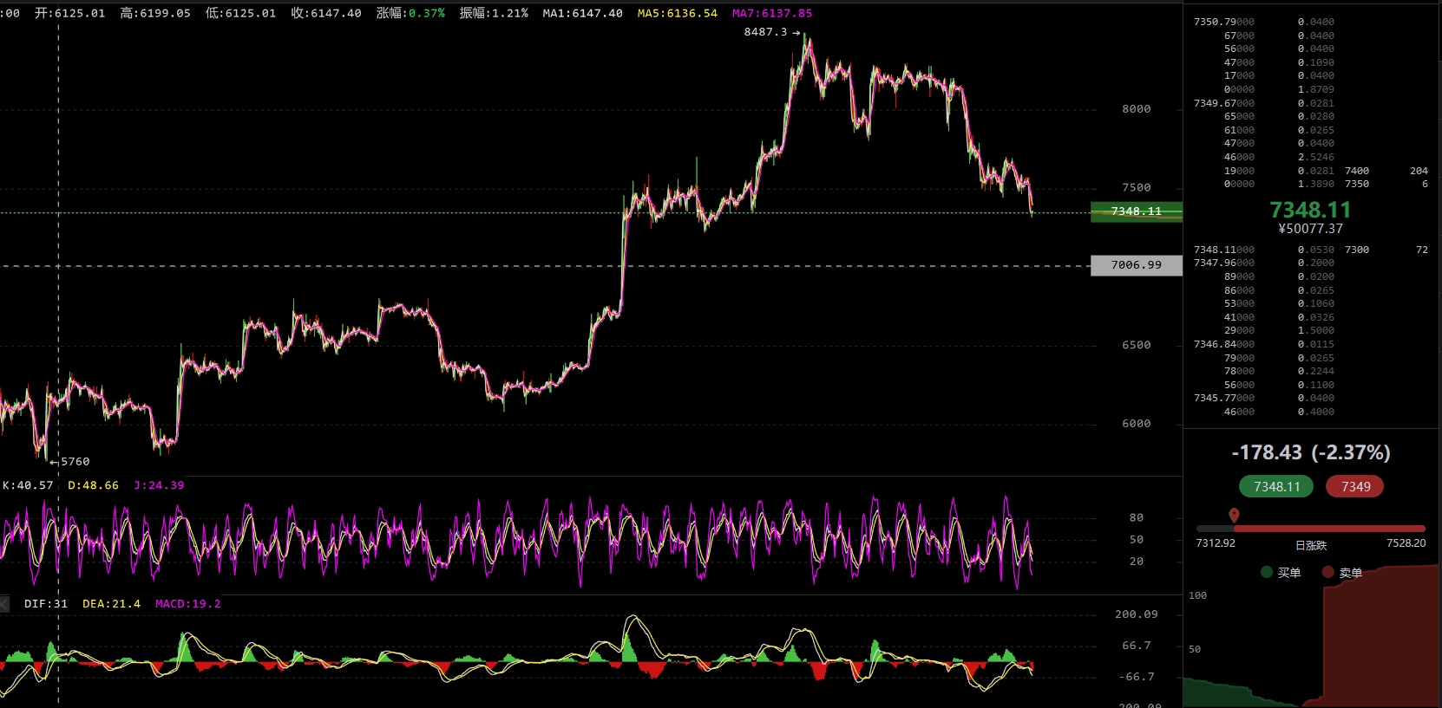Click the 1.8709 ask quantity
1442x708 pixels.
[x=1316, y=89]
